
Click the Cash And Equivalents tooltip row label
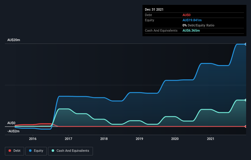(161, 30)
